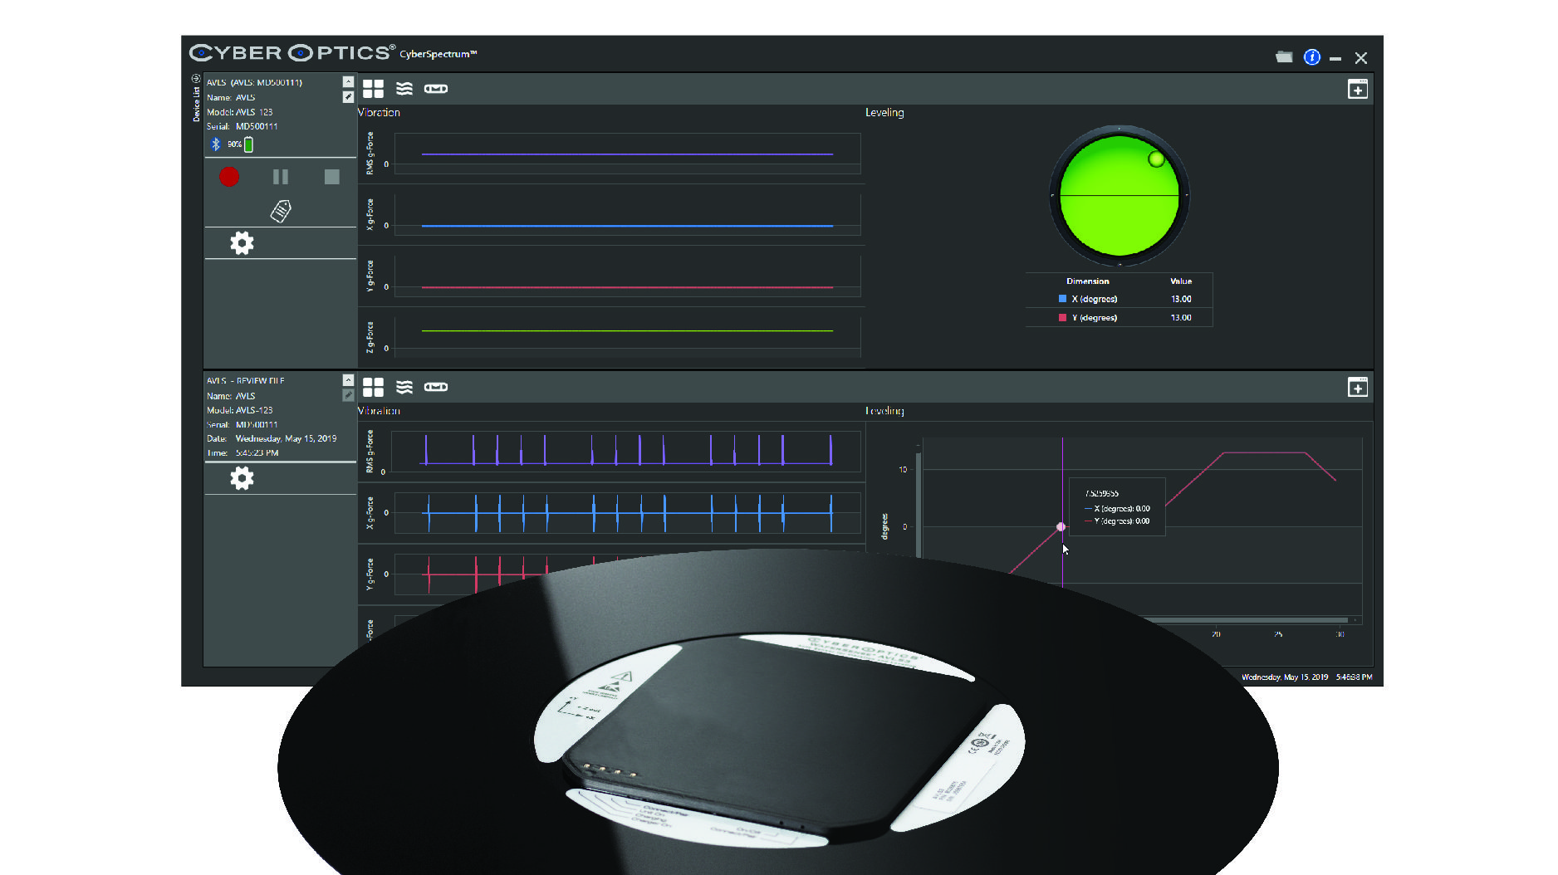Click the Date Wednesday, May 15, 2019 text
1558x875 pixels.
pos(272,438)
